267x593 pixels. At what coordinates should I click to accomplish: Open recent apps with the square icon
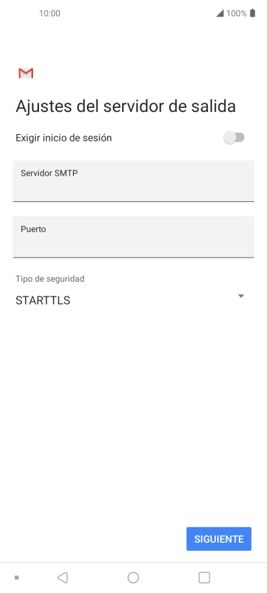click(204, 578)
